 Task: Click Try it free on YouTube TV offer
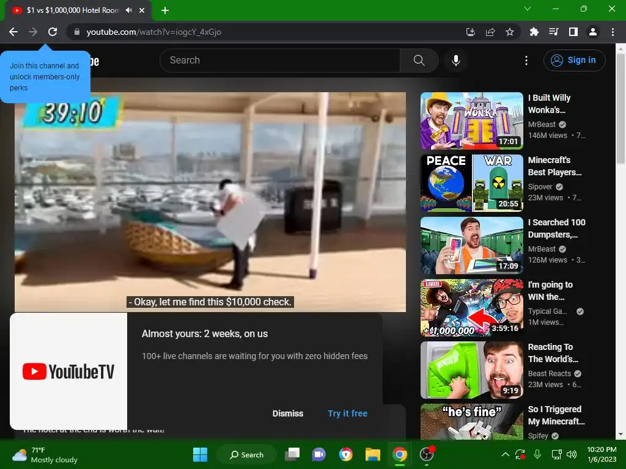[x=347, y=413]
